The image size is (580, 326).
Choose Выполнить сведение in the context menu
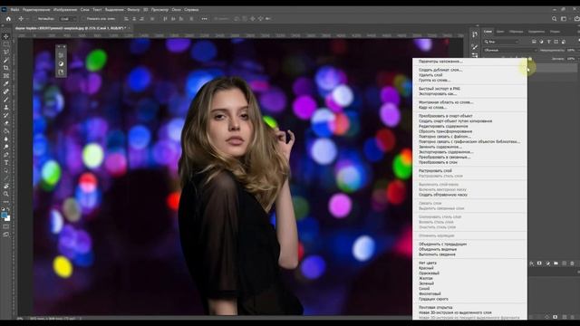pos(437,254)
